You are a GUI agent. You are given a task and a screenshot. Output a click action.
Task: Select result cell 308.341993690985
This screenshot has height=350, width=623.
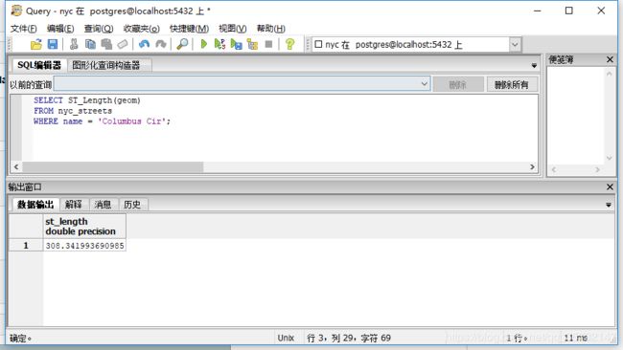84,246
